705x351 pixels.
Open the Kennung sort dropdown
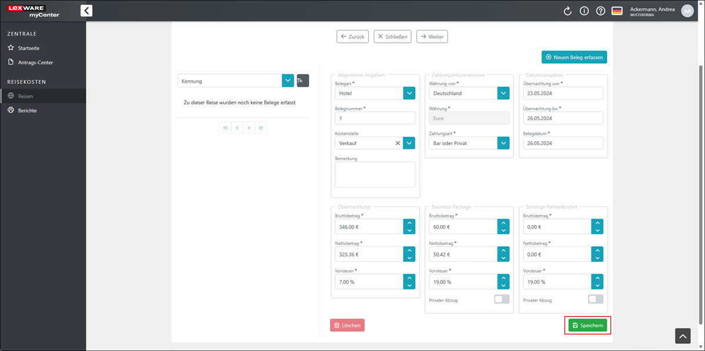click(287, 81)
